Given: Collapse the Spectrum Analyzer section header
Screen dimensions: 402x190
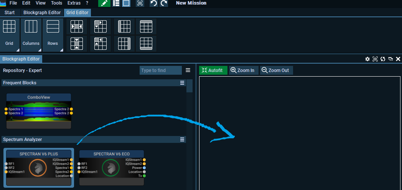Looking at the screenshot, I should [94, 139].
